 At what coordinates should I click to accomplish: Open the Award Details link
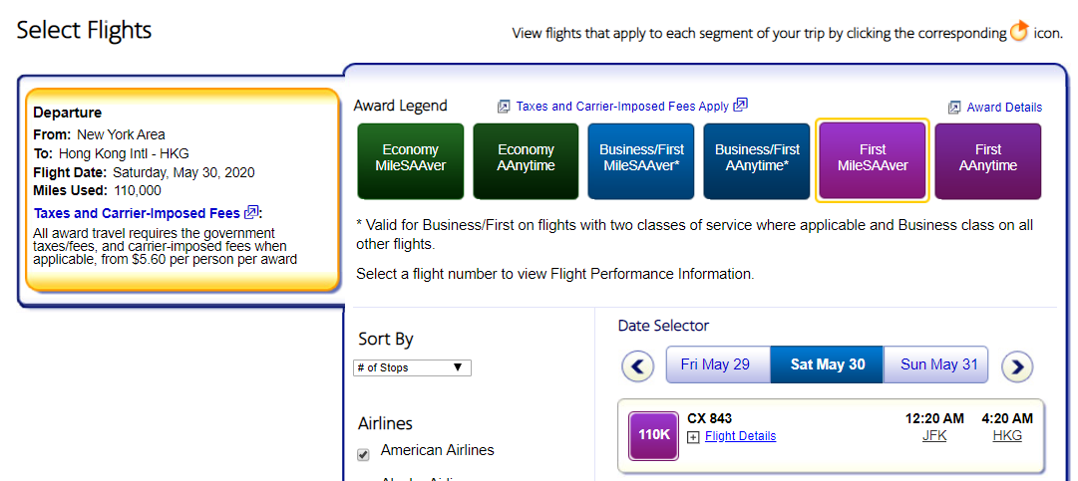(1004, 108)
